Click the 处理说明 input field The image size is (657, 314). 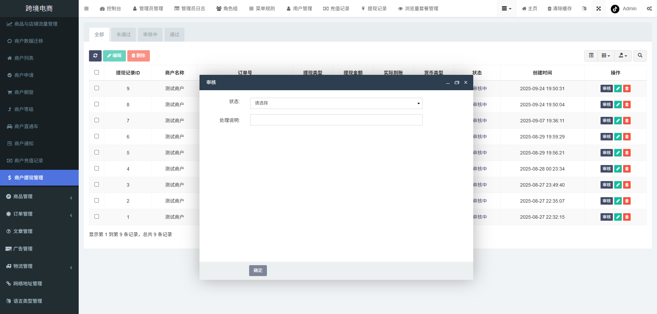(x=336, y=120)
